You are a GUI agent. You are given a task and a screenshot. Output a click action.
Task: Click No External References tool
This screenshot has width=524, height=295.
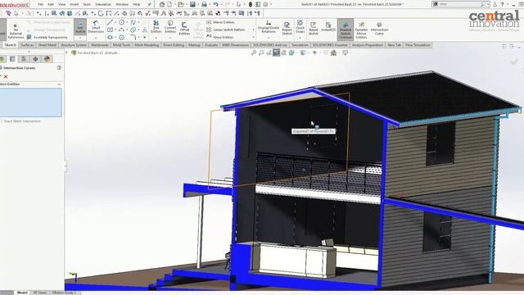[x=16, y=31]
